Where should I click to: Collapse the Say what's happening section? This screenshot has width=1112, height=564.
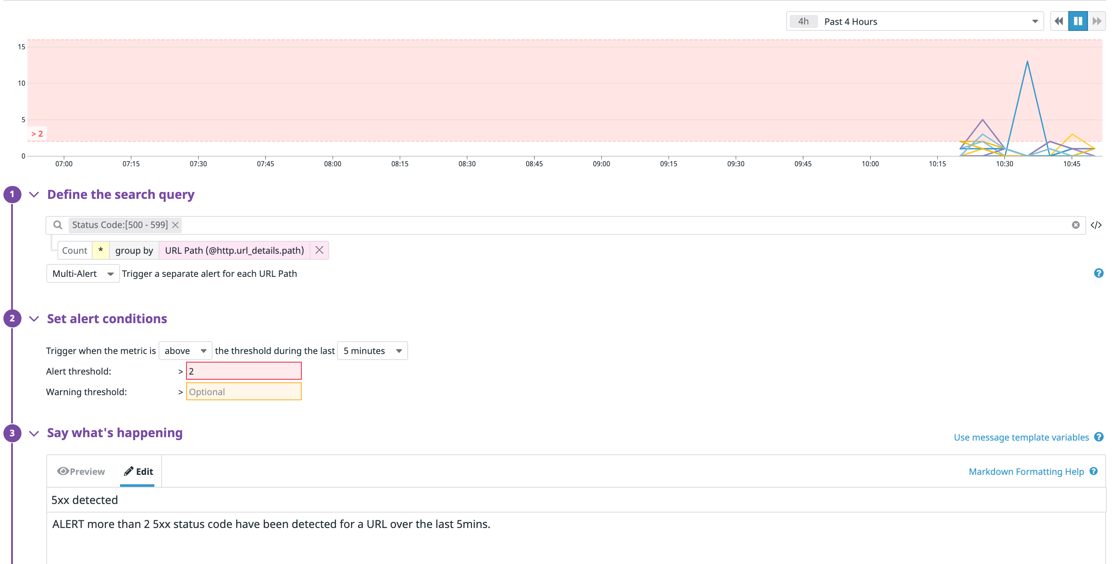tap(34, 433)
